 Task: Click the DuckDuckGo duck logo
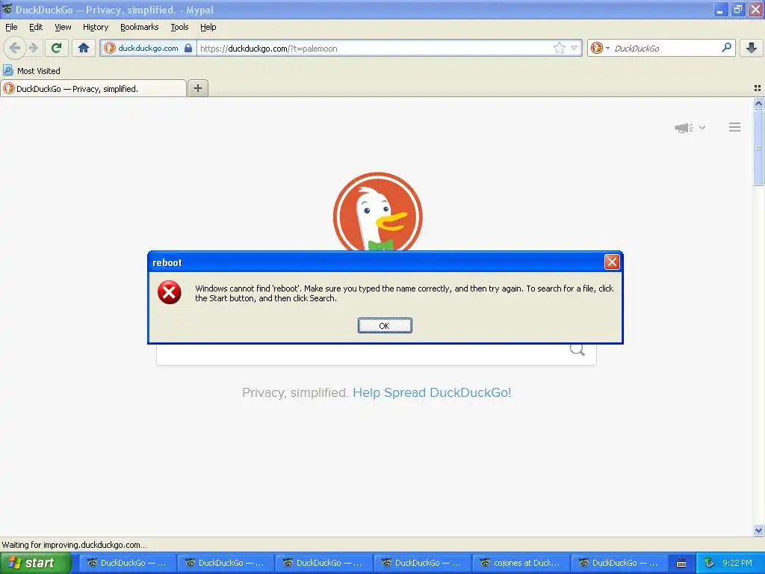tap(377, 212)
